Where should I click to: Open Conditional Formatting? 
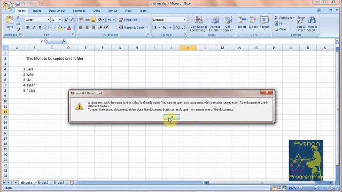[198, 23]
